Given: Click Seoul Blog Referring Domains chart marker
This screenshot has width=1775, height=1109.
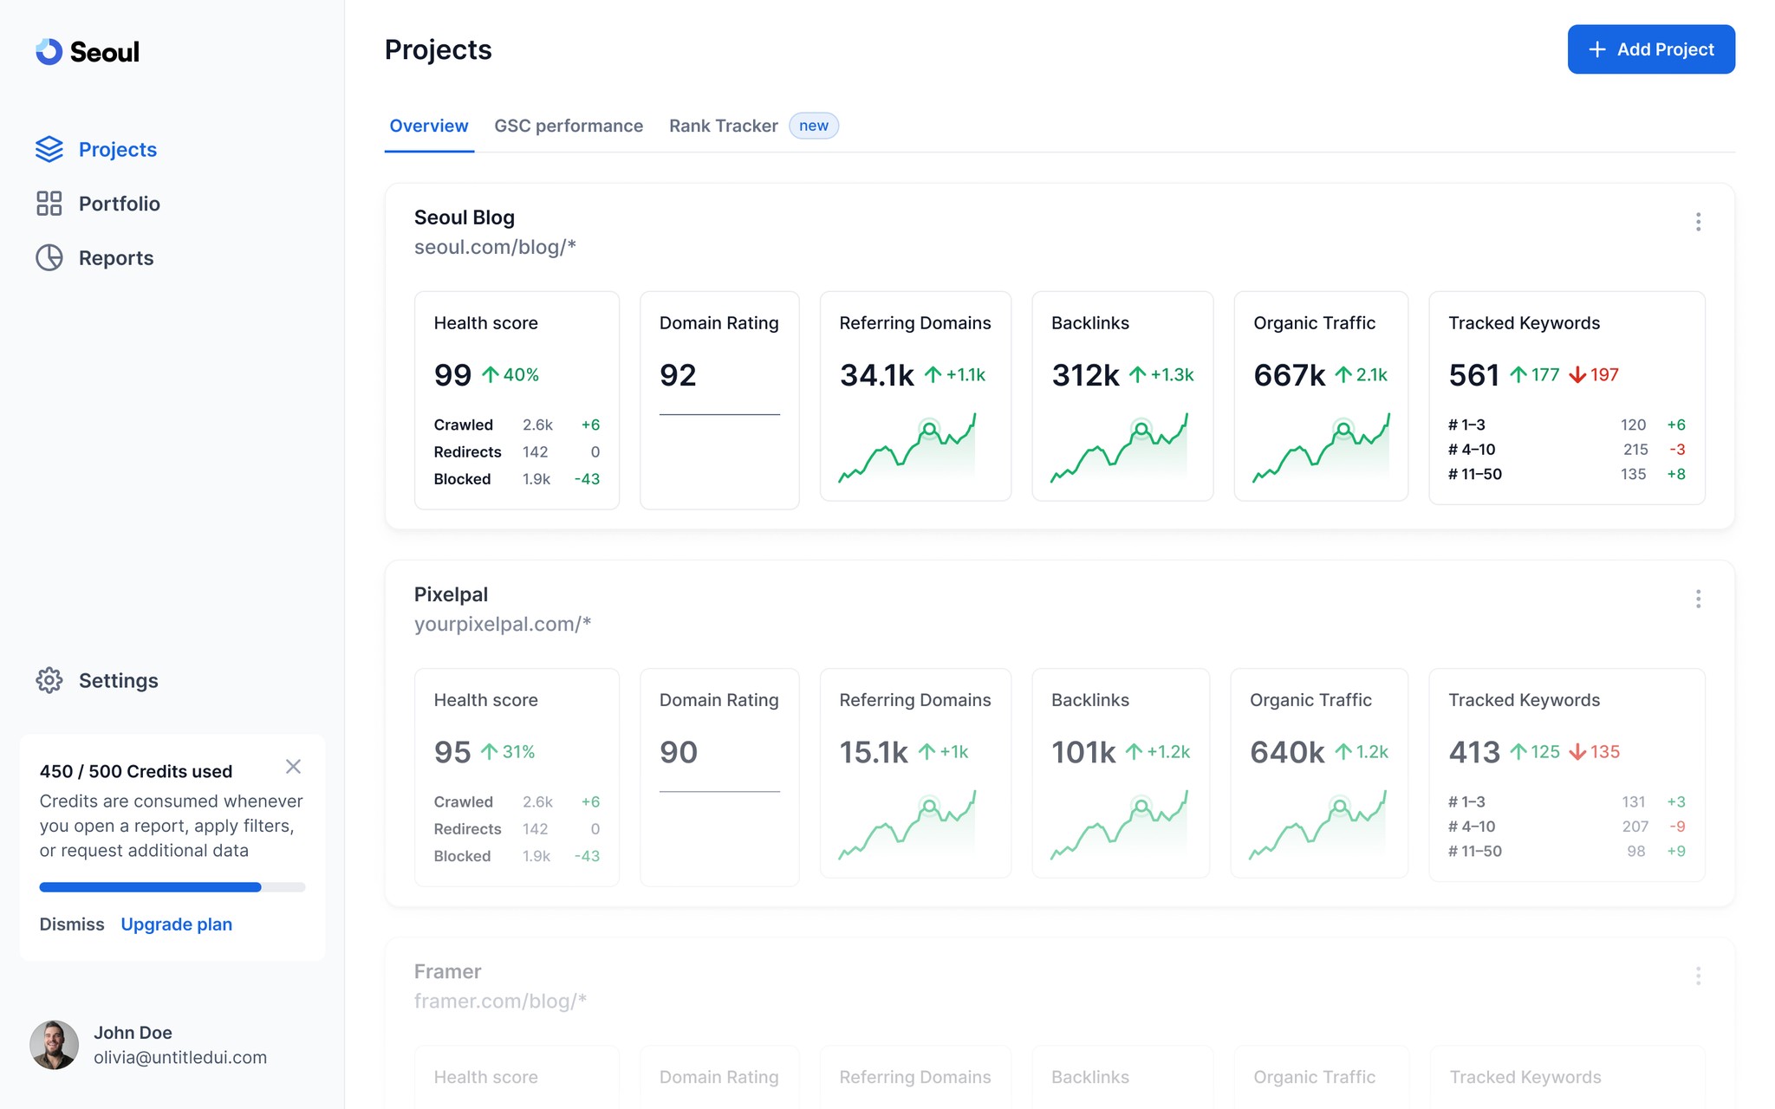Looking at the screenshot, I should [x=929, y=429].
